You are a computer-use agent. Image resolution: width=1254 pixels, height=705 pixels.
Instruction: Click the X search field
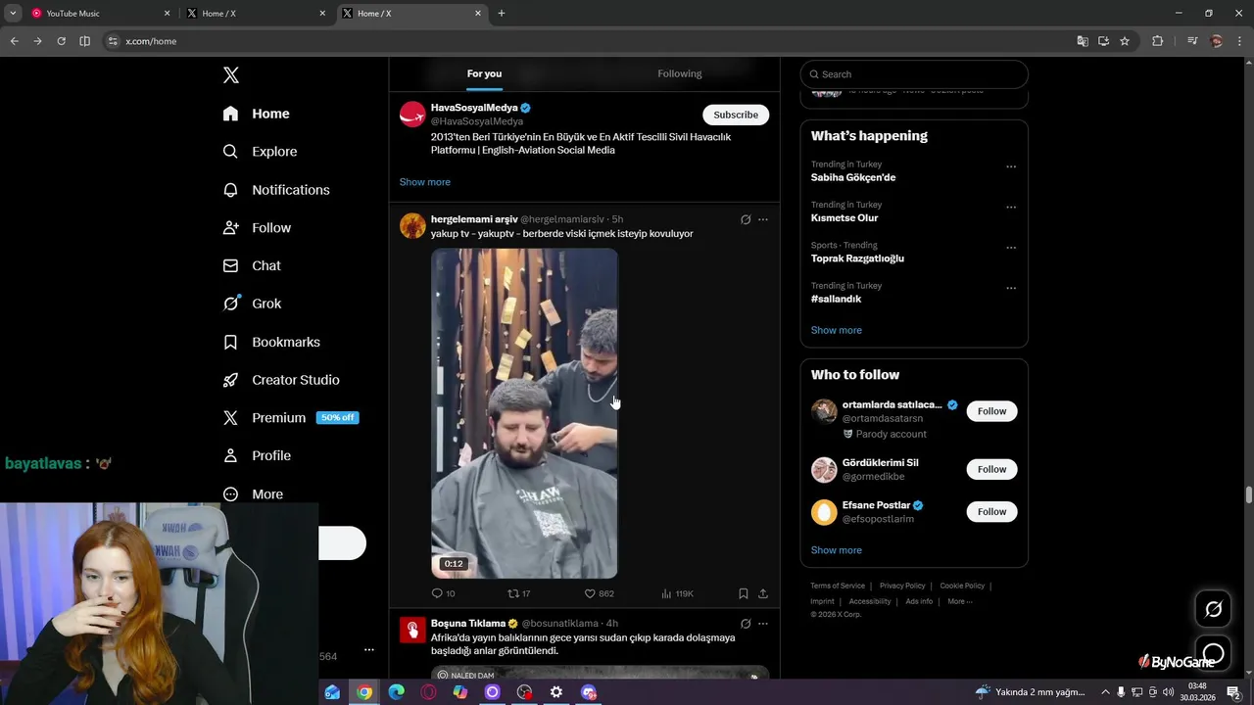pos(914,74)
